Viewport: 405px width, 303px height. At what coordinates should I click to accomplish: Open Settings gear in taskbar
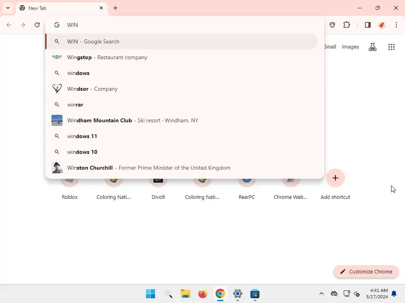pos(238,294)
